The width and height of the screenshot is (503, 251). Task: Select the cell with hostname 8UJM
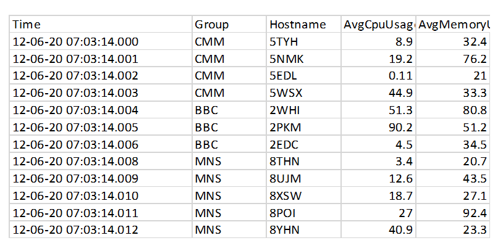click(303, 178)
